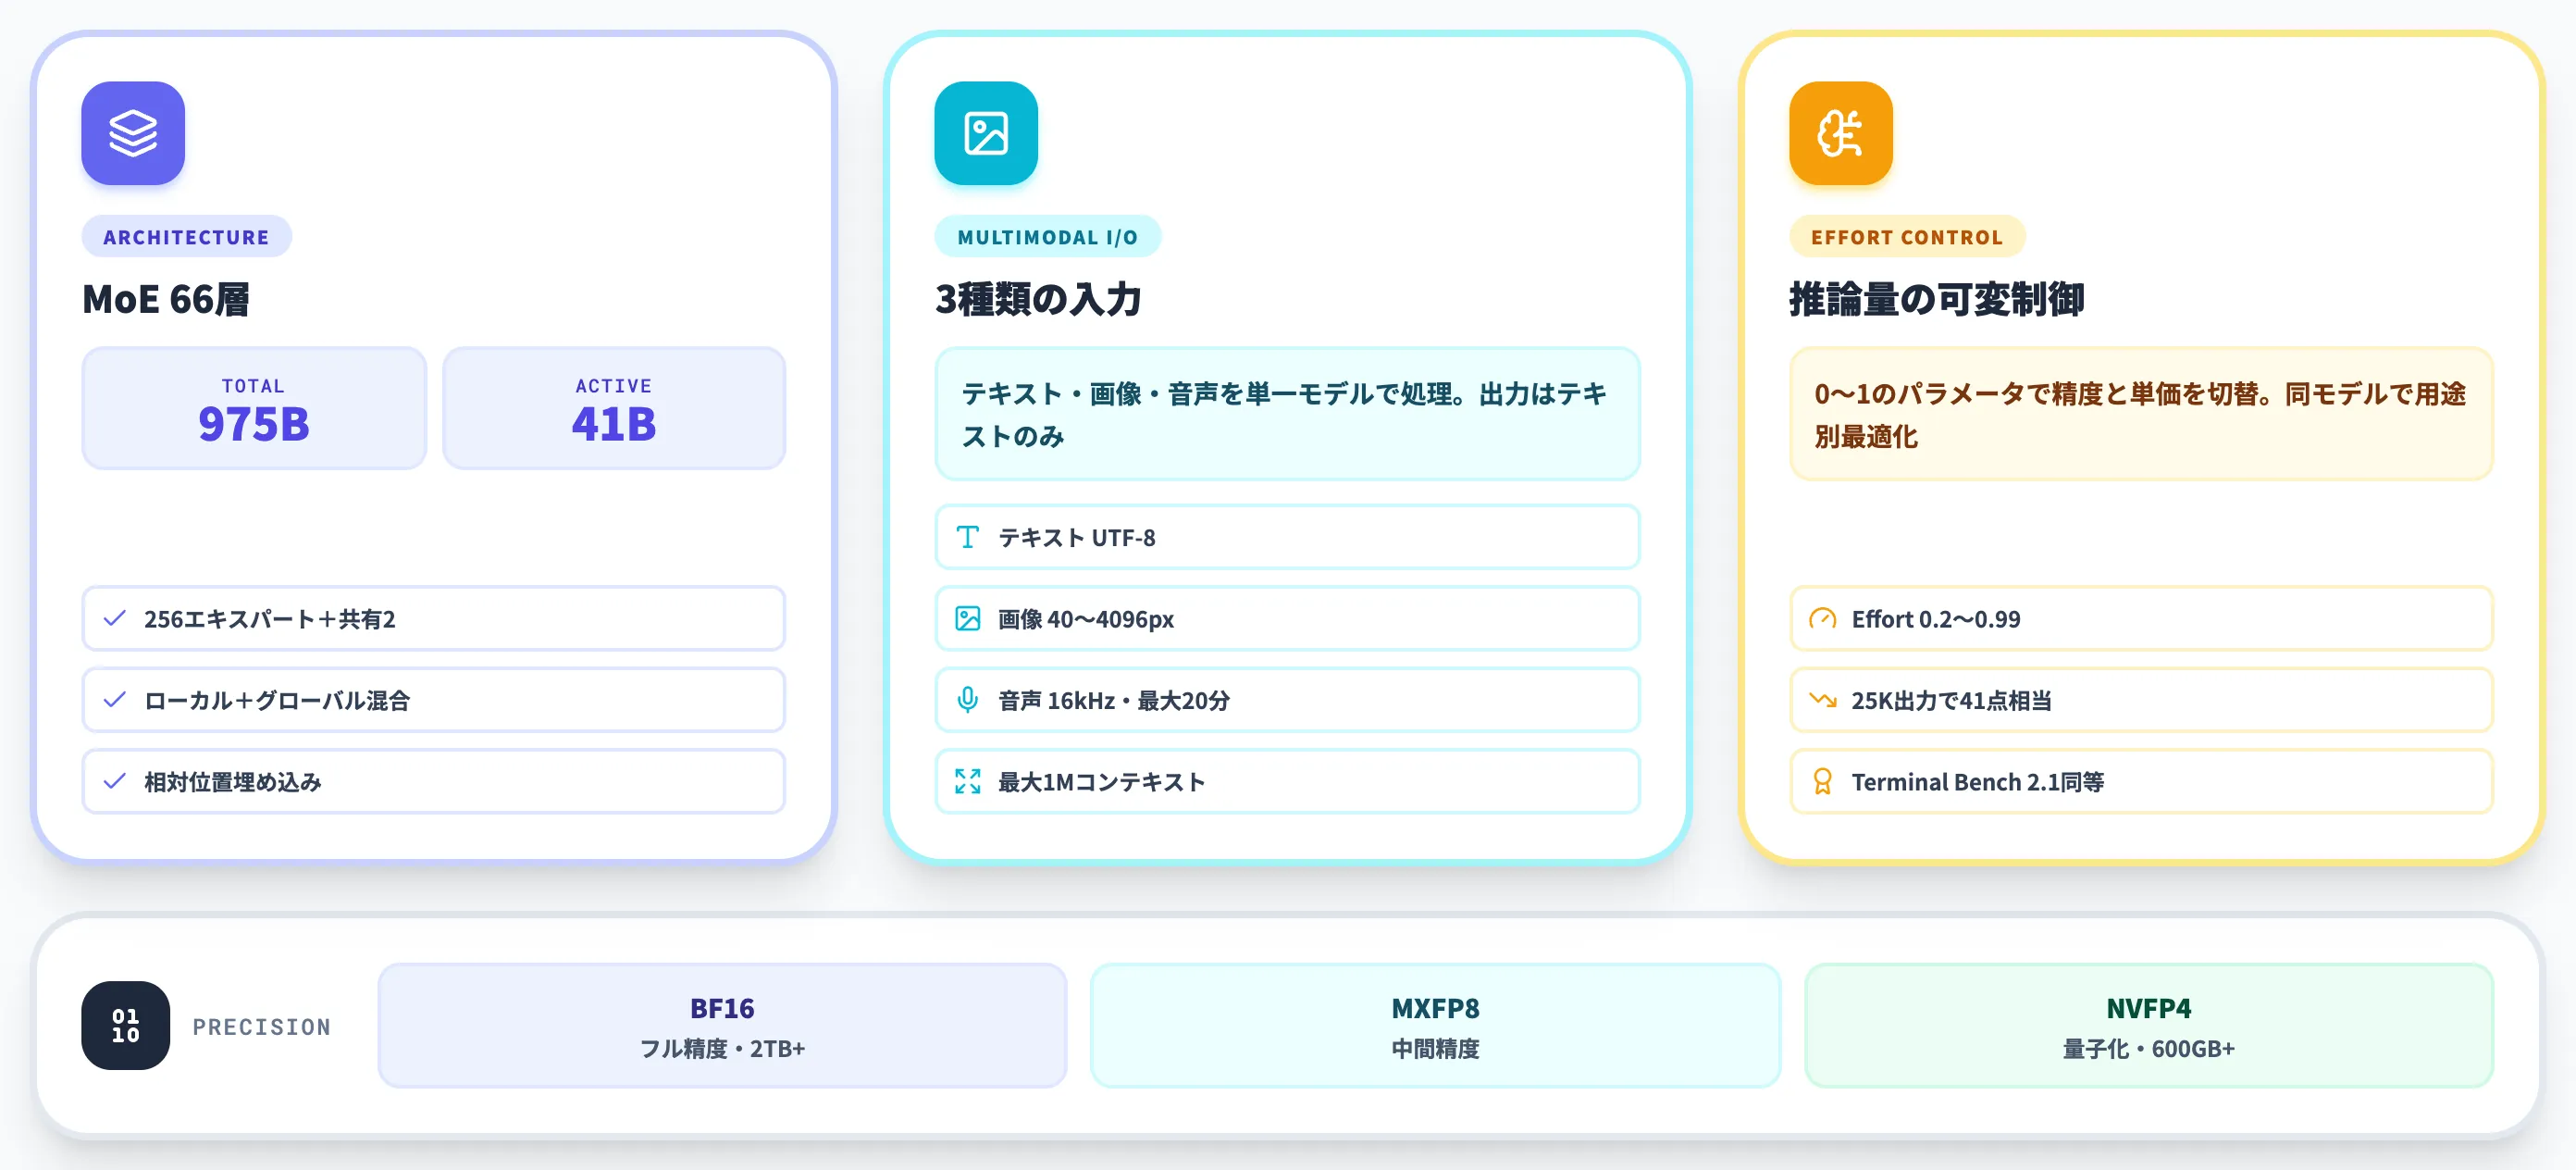Click the MXFP8 中間精度 precision tile
The height and width of the screenshot is (1170, 2576).
coord(1435,1026)
